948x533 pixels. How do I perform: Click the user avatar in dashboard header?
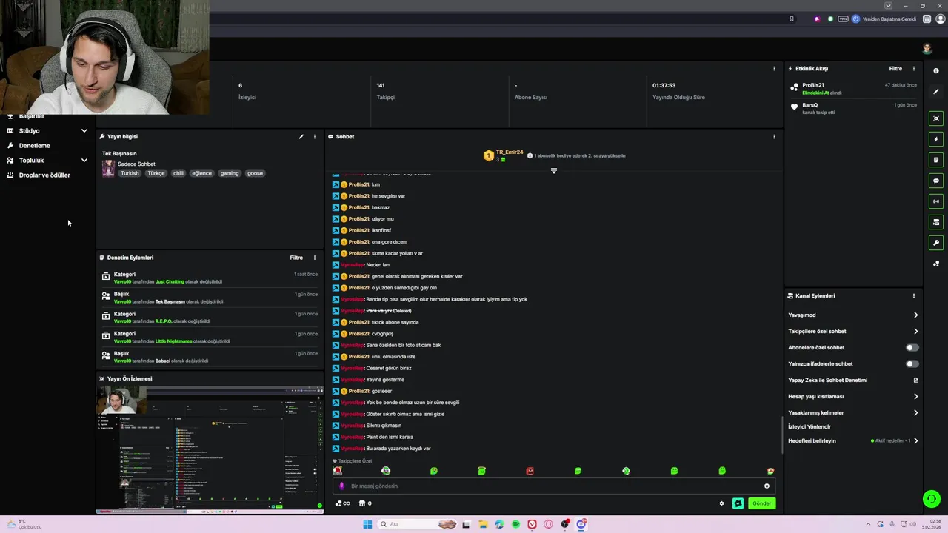pos(927,49)
